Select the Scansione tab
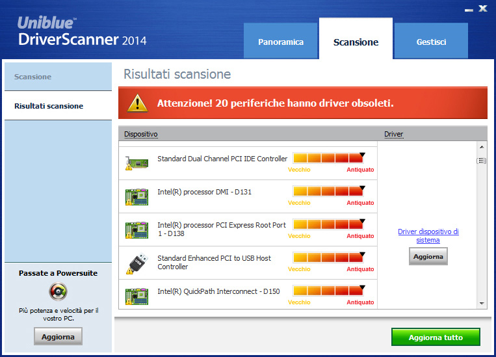The width and height of the screenshot is (496, 357). [356, 42]
